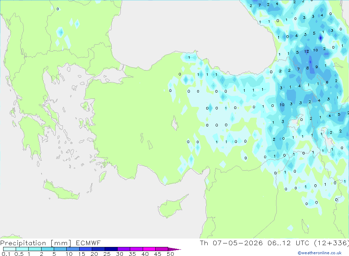Image resolution: width=349 pixels, height=256 pixels.
Task: Click the map precipitation value '8'
Action: 307,68
